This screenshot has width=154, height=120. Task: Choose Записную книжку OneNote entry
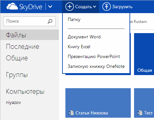coord(96,67)
